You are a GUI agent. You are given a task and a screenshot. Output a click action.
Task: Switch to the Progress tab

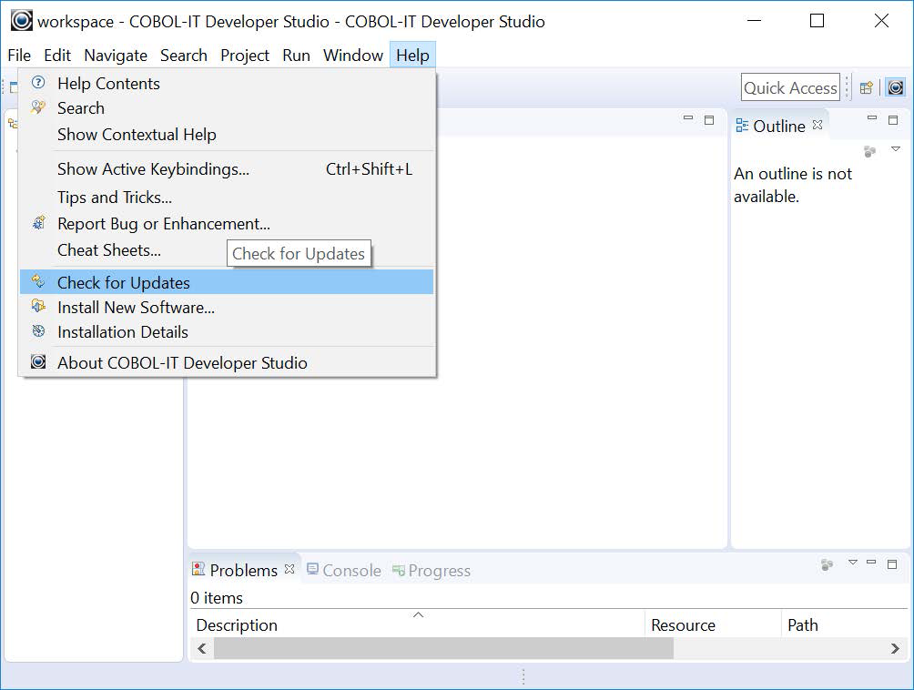(x=439, y=571)
